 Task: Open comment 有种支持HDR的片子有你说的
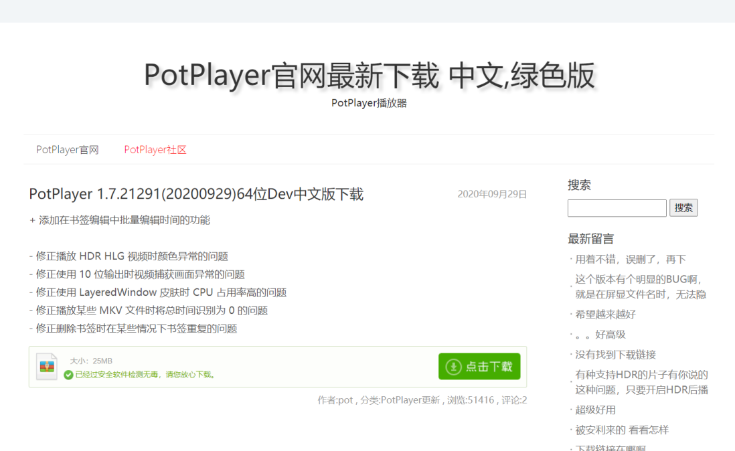(642, 382)
